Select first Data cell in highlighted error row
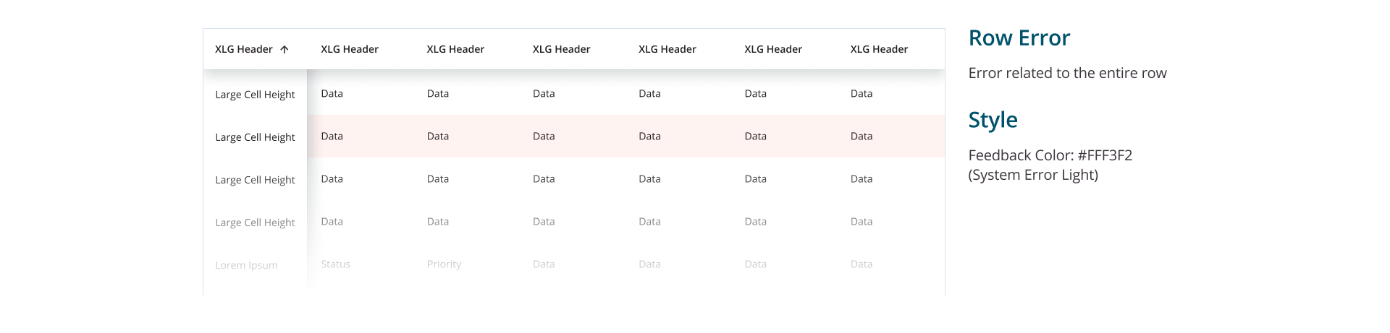The height and width of the screenshot is (333, 1390). [x=332, y=137]
